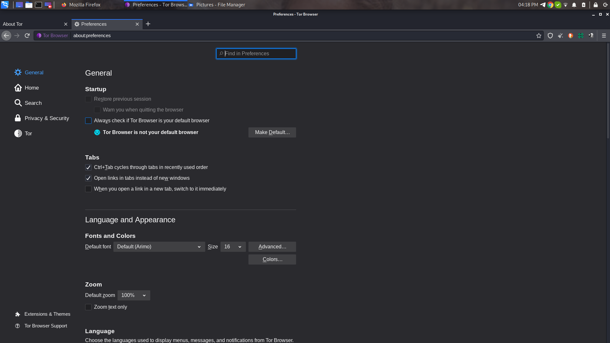Open Tor Browser Support link
This screenshot has height=343, width=610.
pyautogui.click(x=41, y=326)
